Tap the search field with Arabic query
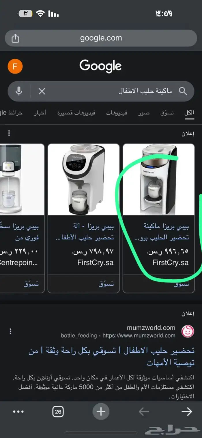The width and height of the screenshot is (202, 438). pos(109,91)
